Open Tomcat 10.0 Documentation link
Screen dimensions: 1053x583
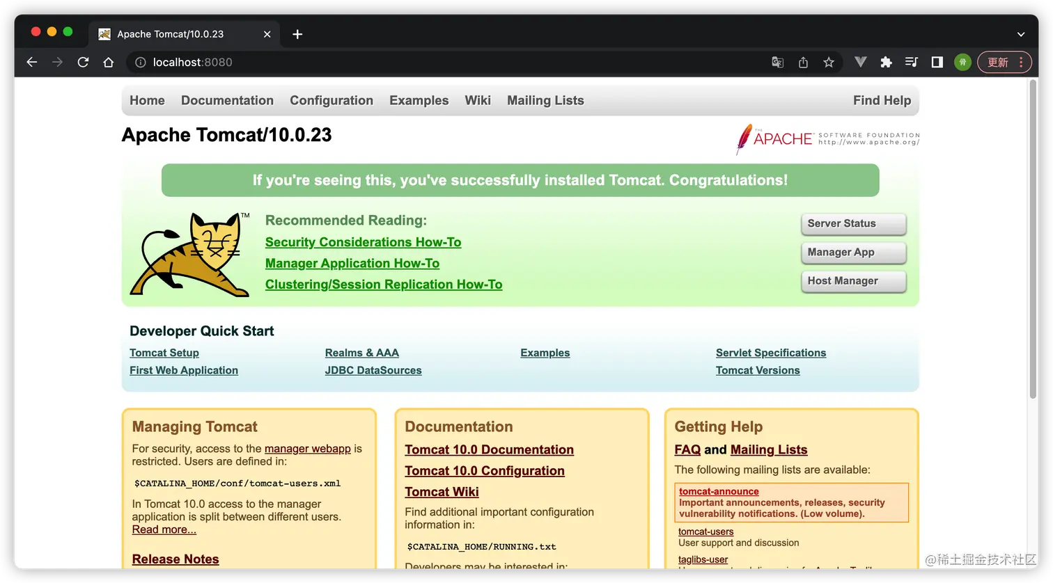point(490,450)
